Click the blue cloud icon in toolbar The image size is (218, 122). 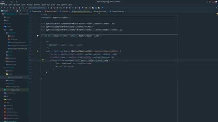point(103,8)
